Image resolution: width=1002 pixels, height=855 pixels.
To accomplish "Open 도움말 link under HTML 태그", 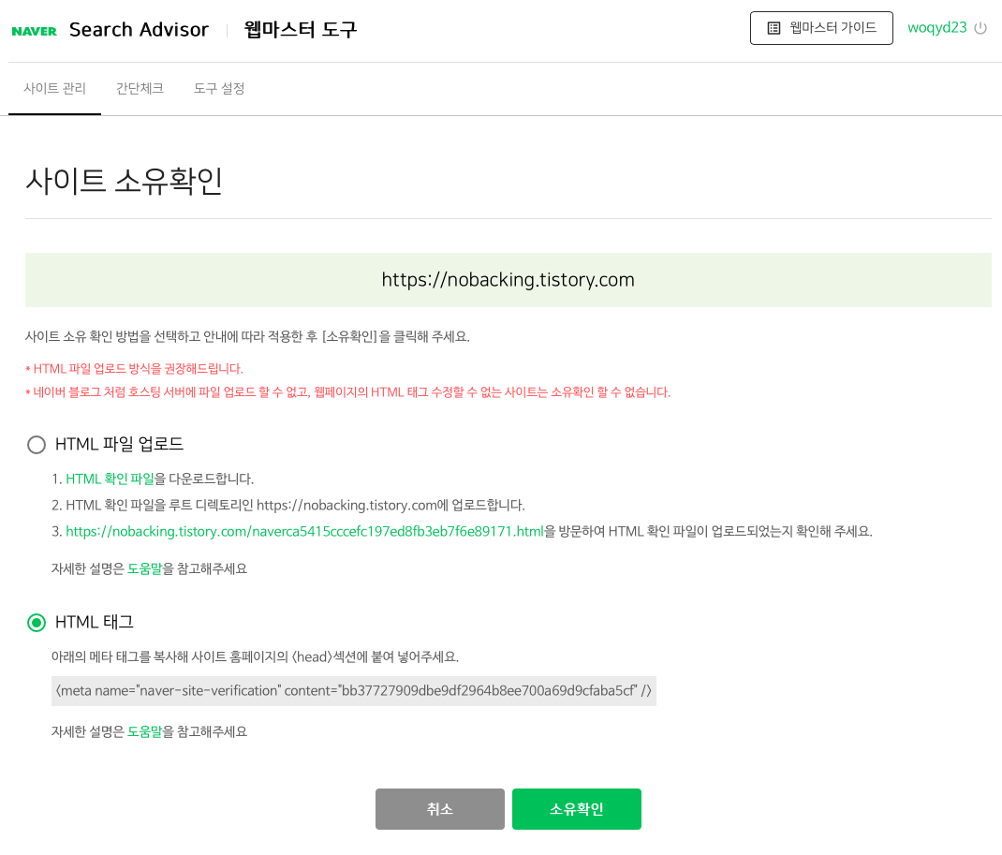I will pos(144,731).
